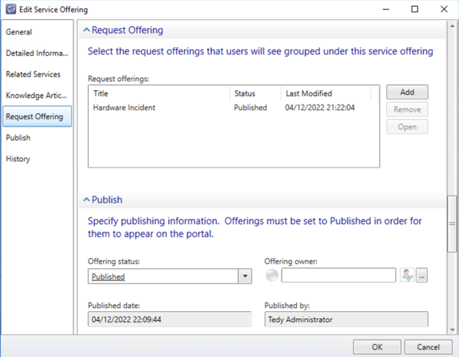
Task: Click the offering owner status circle indicator
Action: (x=272, y=275)
